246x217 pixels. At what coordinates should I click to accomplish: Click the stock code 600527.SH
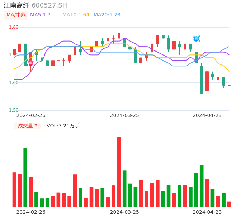click(x=49, y=5)
